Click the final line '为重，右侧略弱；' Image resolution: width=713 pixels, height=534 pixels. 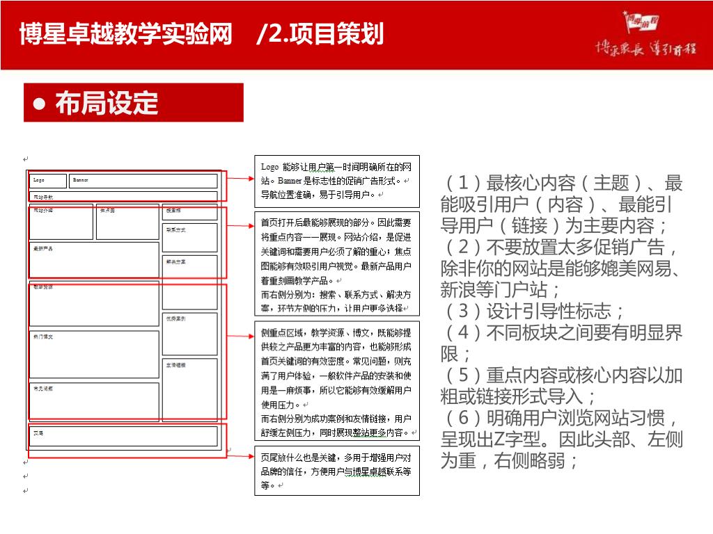tap(509, 460)
